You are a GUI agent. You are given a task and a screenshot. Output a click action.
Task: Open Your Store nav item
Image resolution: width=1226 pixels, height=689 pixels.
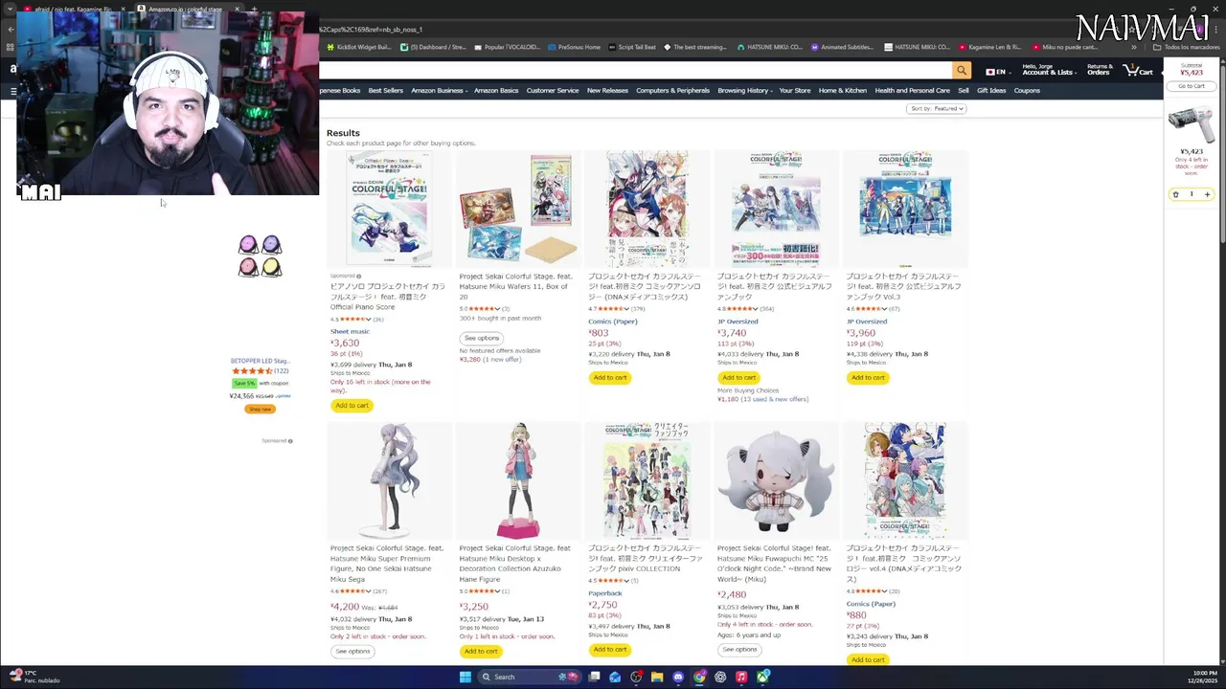click(794, 90)
